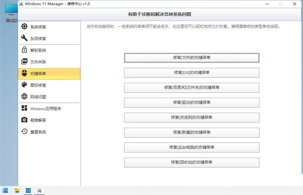The height and width of the screenshot is (195, 303).
Task: Click the 文件关联 PDF icon
Action: [24, 61]
